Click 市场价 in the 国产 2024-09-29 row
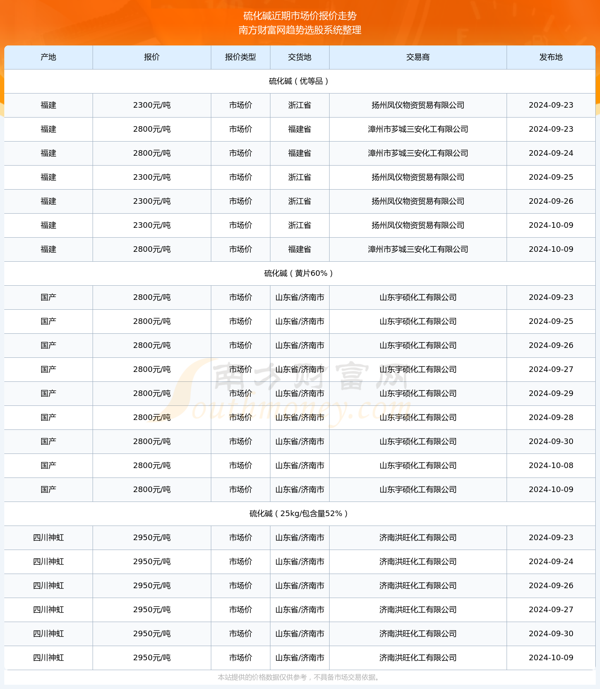This screenshot has height=689, width=600. point(240,393)
